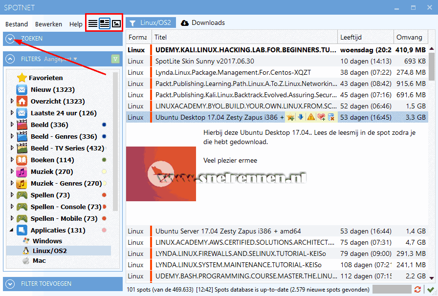Screen dimensions: 438x296
Task: Expand the Muziek (270) tree node
Action: [12, 171]
